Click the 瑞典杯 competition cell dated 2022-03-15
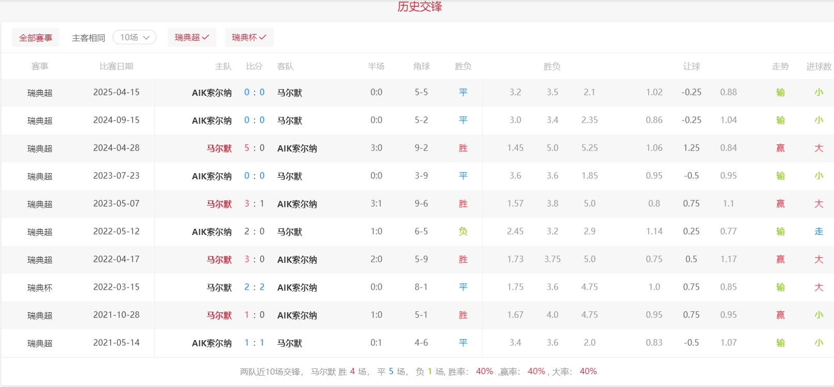Screen dimensions: 834x387 click(x=40, y=288)
